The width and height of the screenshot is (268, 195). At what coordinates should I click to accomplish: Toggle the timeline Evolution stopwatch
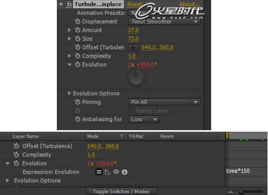16,163
